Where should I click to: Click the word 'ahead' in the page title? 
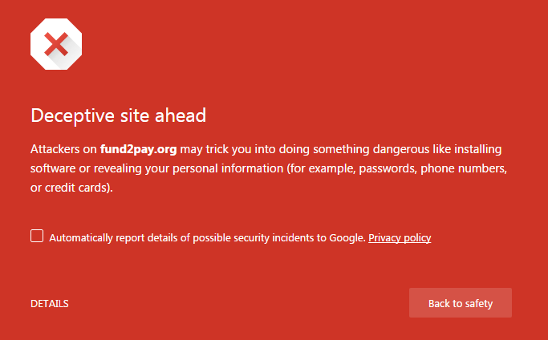pos(181,115)
